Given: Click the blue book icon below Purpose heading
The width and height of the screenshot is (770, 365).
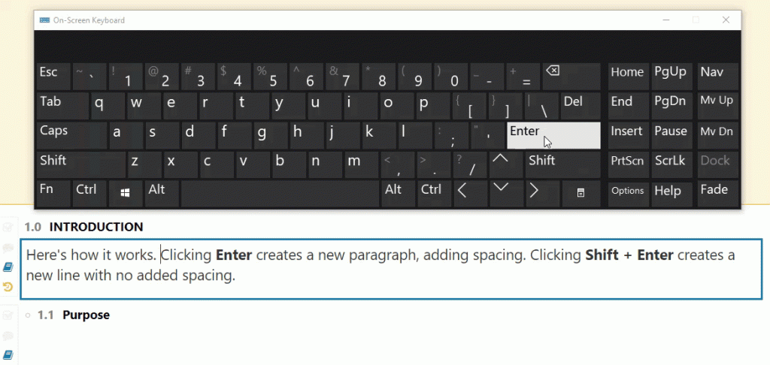Looking at the screenshot, I should click(8, 354).
